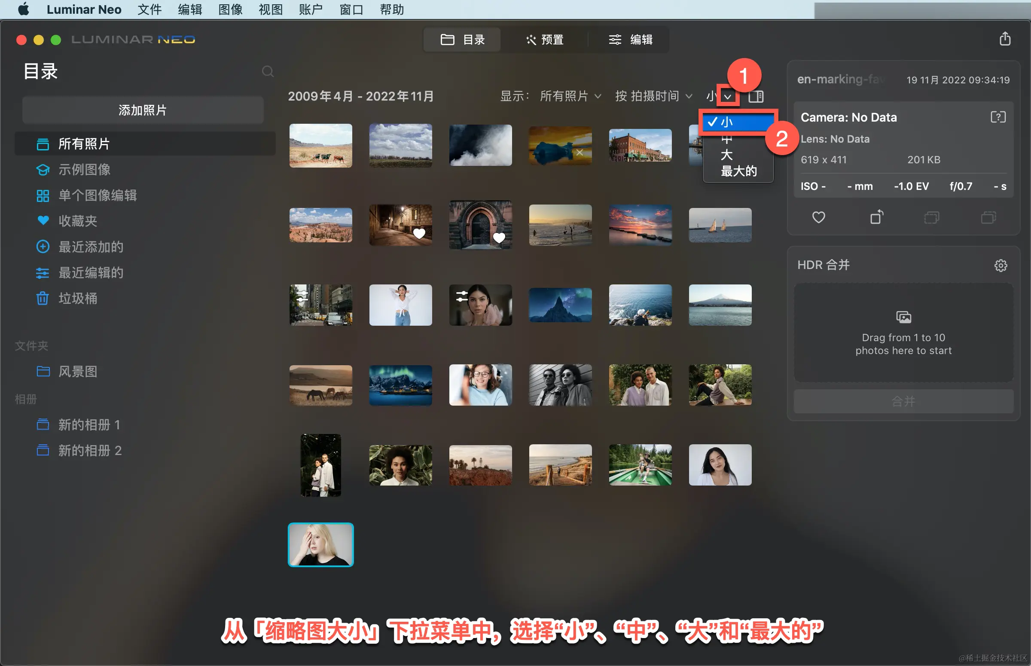Viewport: 1031px width, 666px height.
Task: Switch to the 预置 presets tab
Action: (x=544, y=40)
